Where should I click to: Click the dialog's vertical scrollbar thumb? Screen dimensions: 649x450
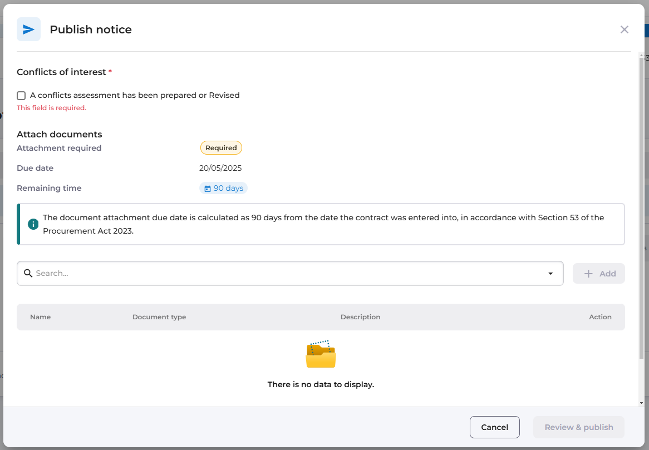click(641, 206)
